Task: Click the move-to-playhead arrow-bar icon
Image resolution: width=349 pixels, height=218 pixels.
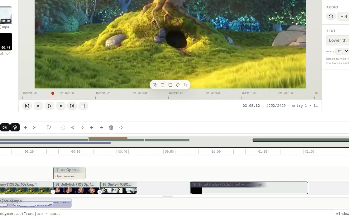Action: [x=25, y=127]
